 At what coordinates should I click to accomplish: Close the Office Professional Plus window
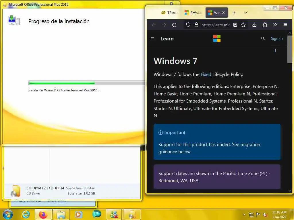tap(171, 3)
